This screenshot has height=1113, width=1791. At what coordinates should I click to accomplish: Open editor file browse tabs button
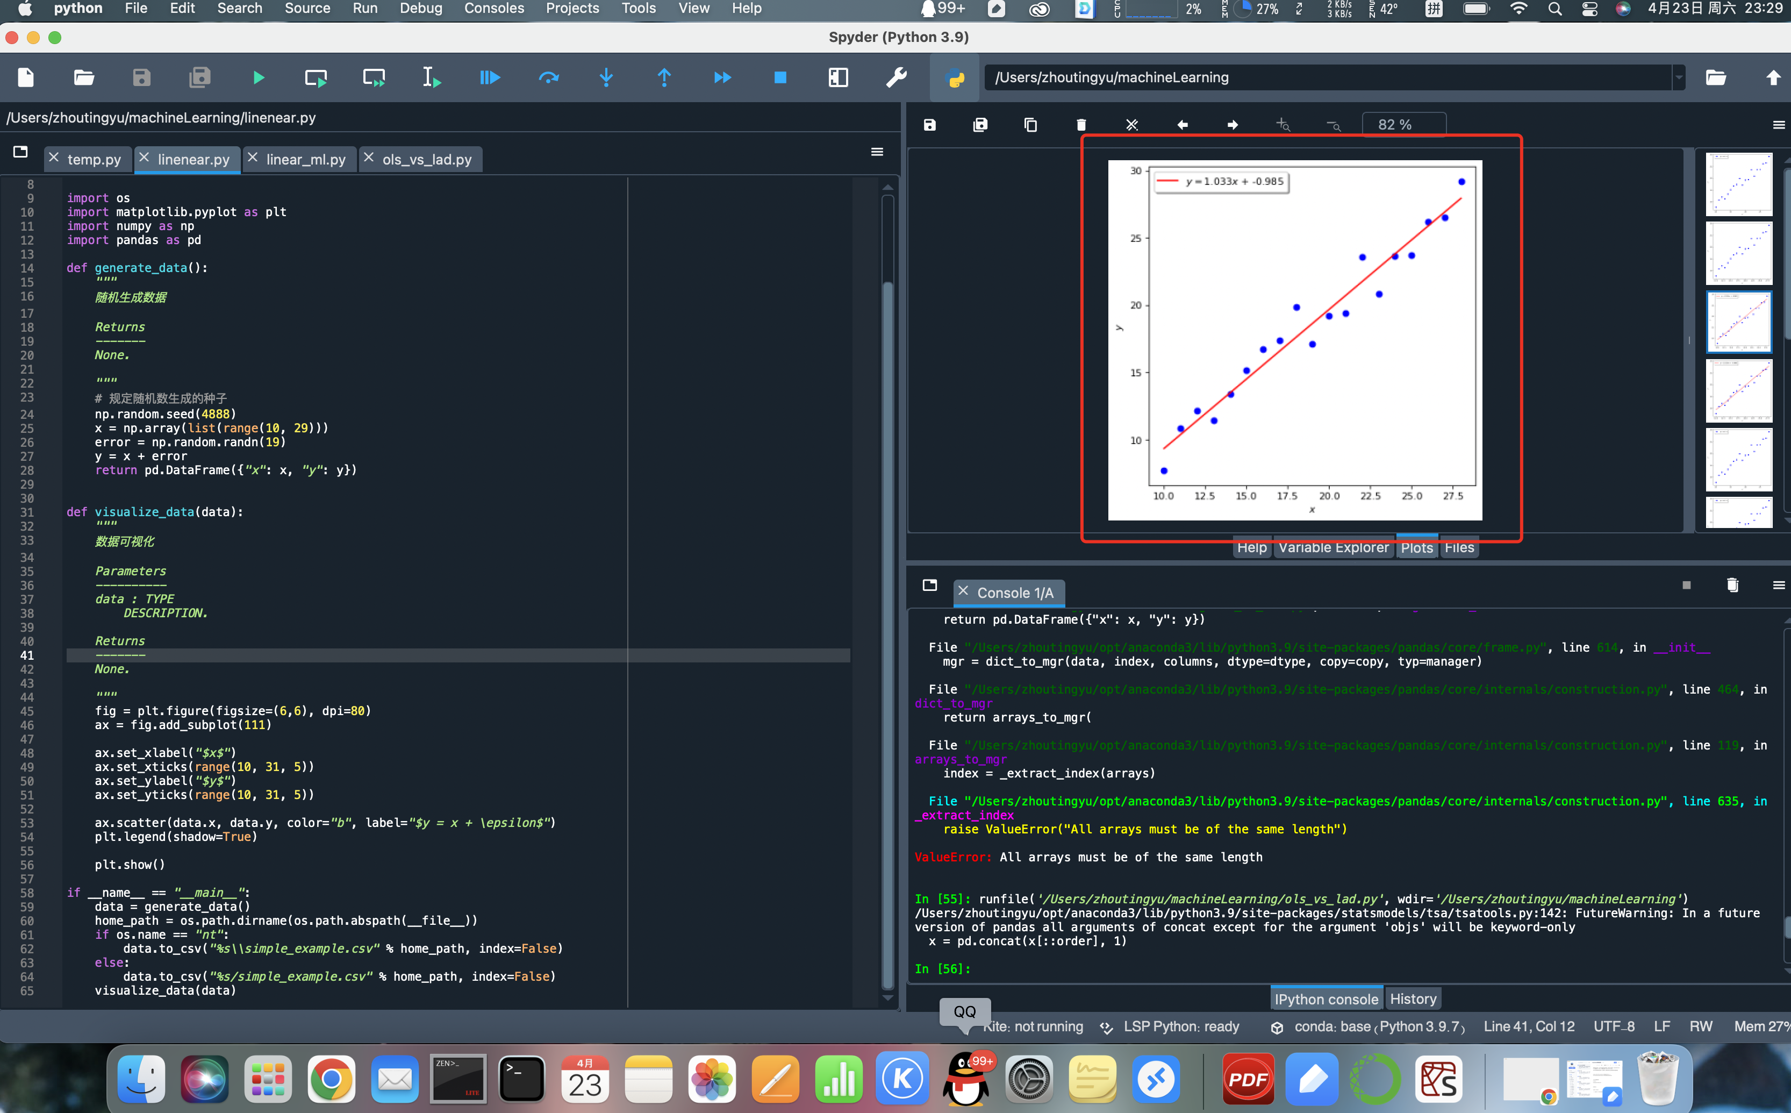20,152
